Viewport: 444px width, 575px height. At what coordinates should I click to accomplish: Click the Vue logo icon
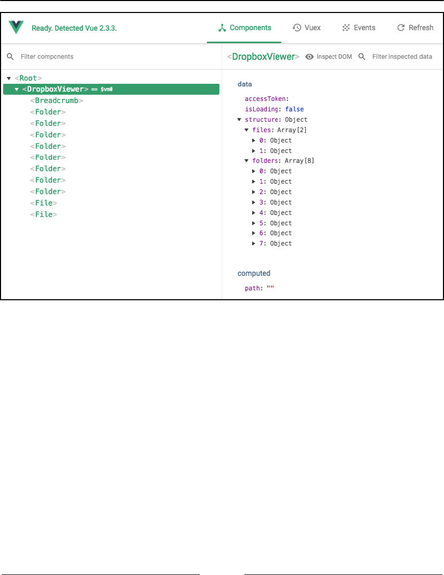16,28
